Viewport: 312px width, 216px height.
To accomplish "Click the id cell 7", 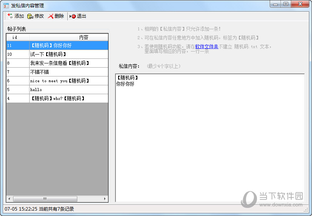I will [18, 72].
